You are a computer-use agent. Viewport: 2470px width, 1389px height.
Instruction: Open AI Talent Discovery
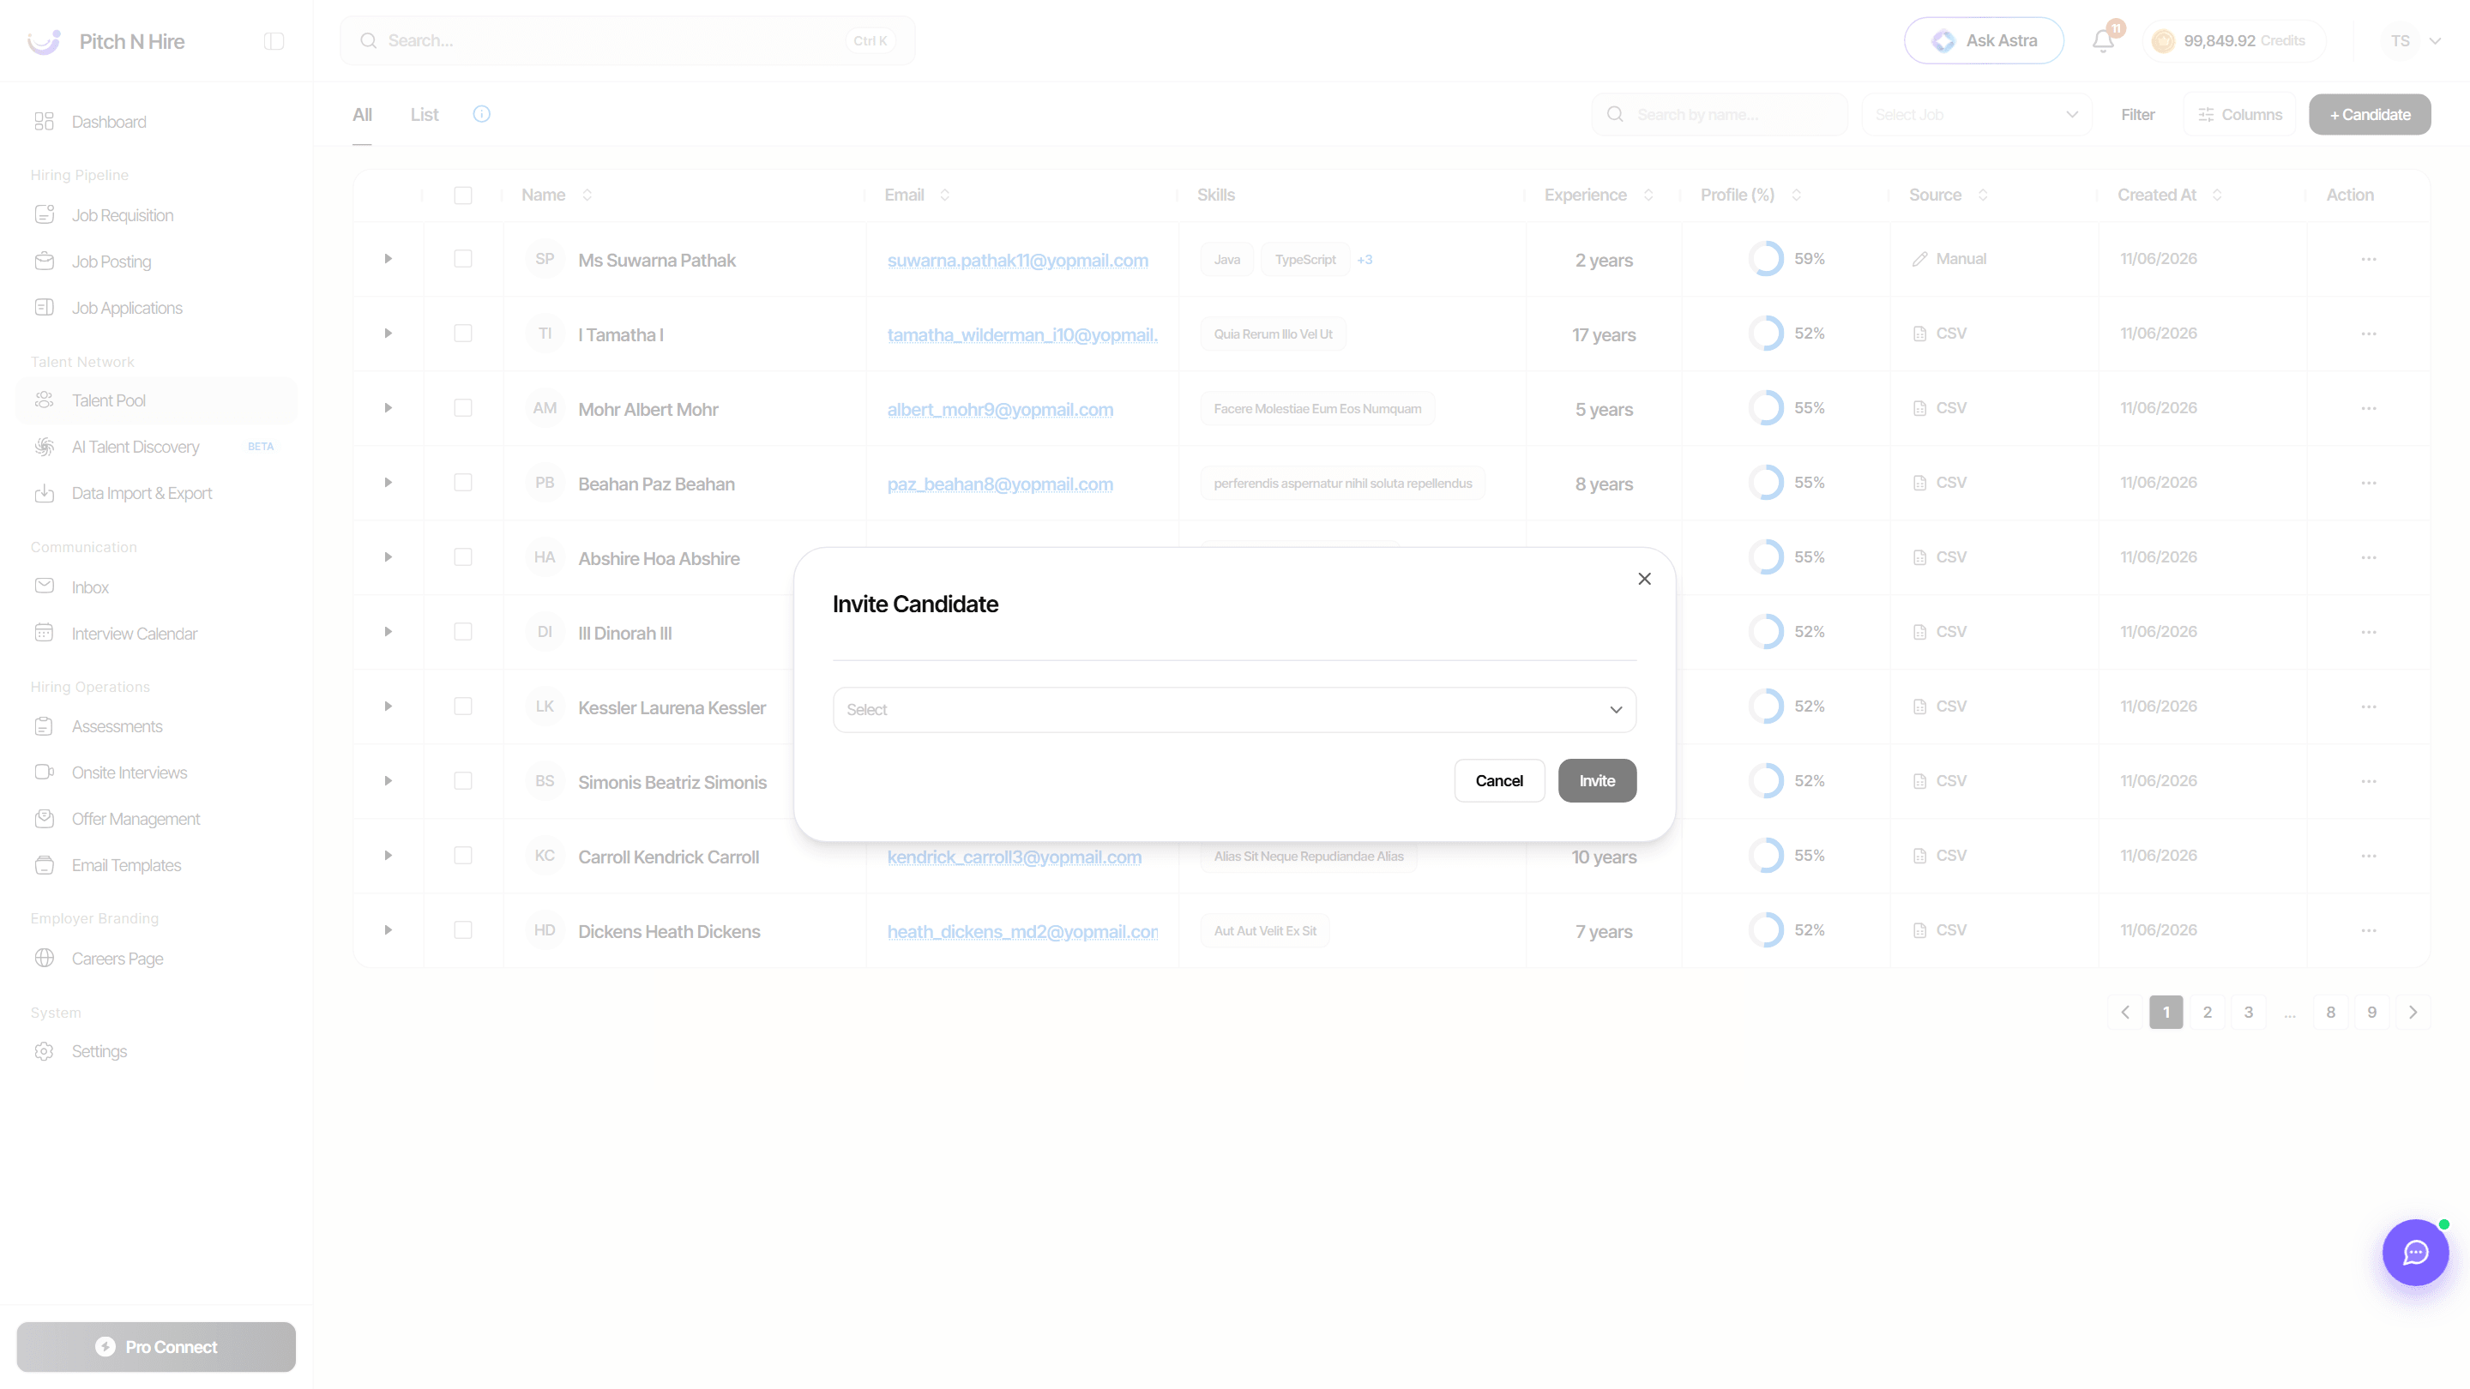click(x=156, y=447)
